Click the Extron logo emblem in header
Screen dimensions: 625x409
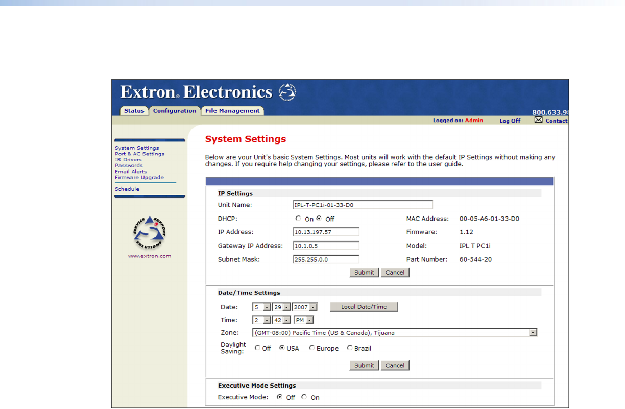(x=287, y=92)
